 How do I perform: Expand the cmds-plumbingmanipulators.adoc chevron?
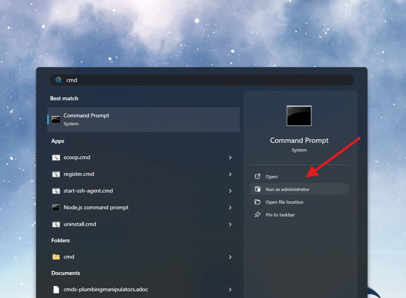pos(230,290)
